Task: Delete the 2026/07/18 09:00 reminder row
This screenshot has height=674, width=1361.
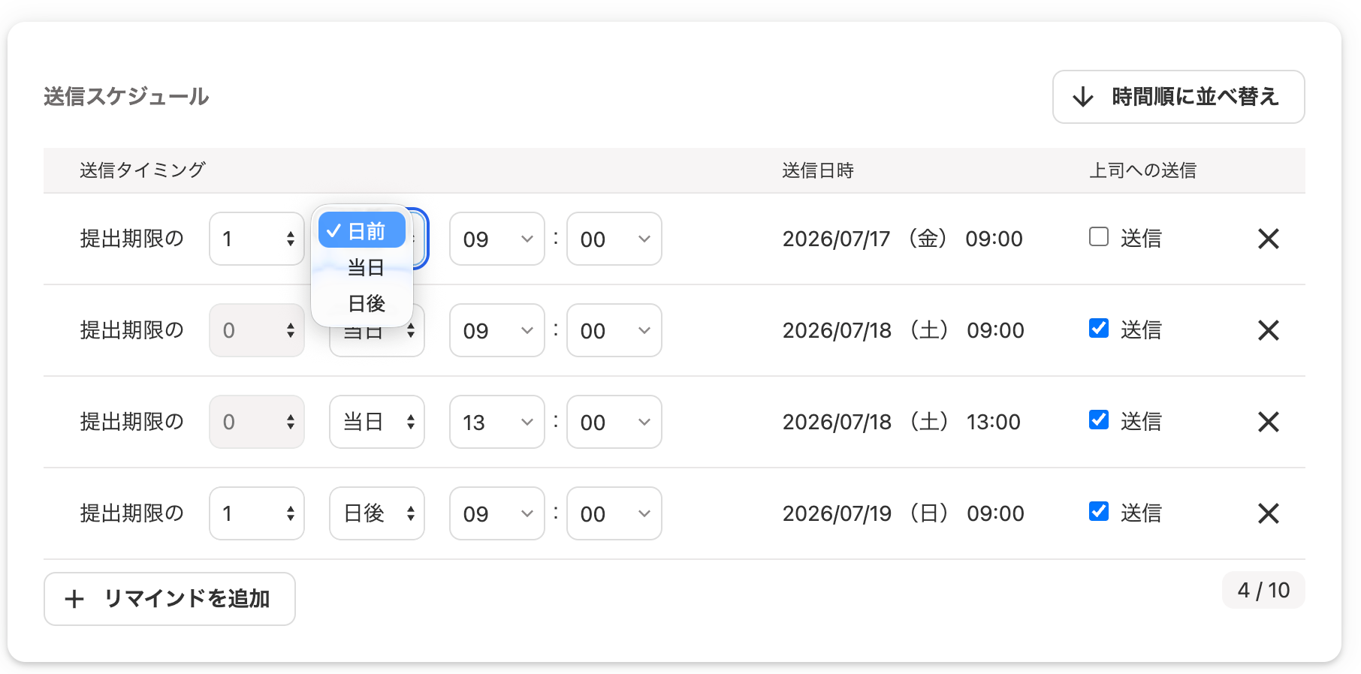Action: pyautogui.click(x=1269, y=330)
